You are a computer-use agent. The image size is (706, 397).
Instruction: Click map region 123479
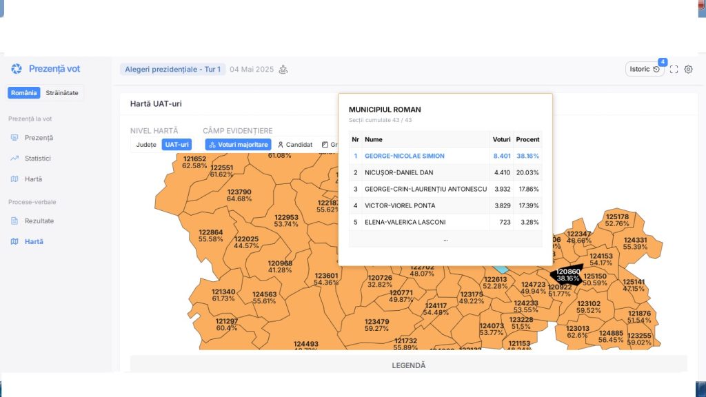(377, 325)
